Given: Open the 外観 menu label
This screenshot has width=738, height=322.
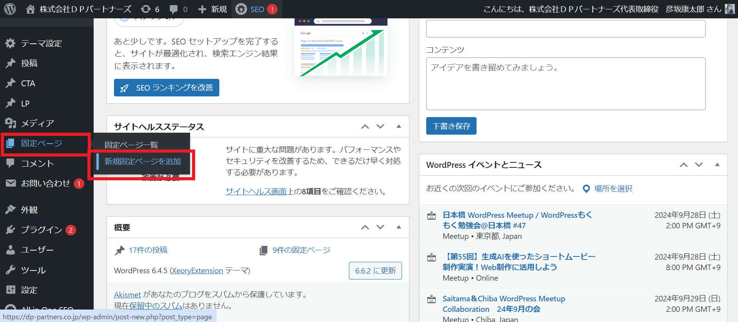Looking at the screenshot, I should (29, 210).
